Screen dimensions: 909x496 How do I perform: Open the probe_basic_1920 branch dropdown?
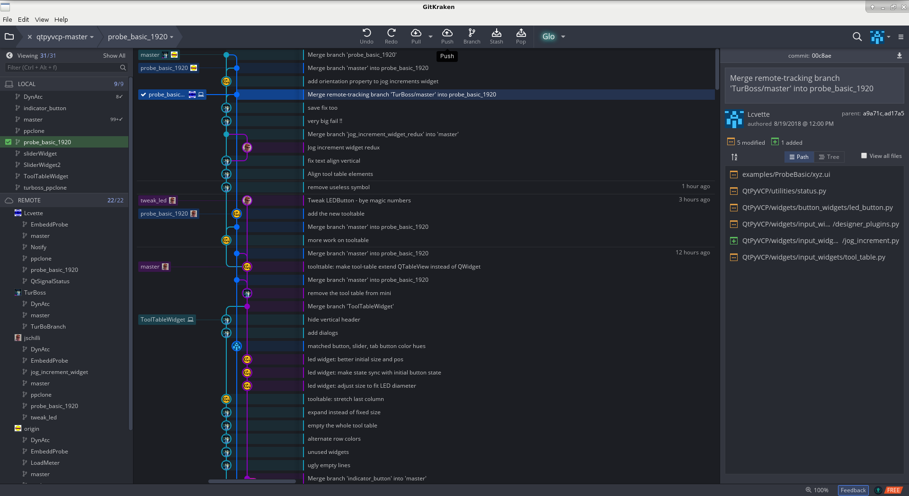click(171, 37)
